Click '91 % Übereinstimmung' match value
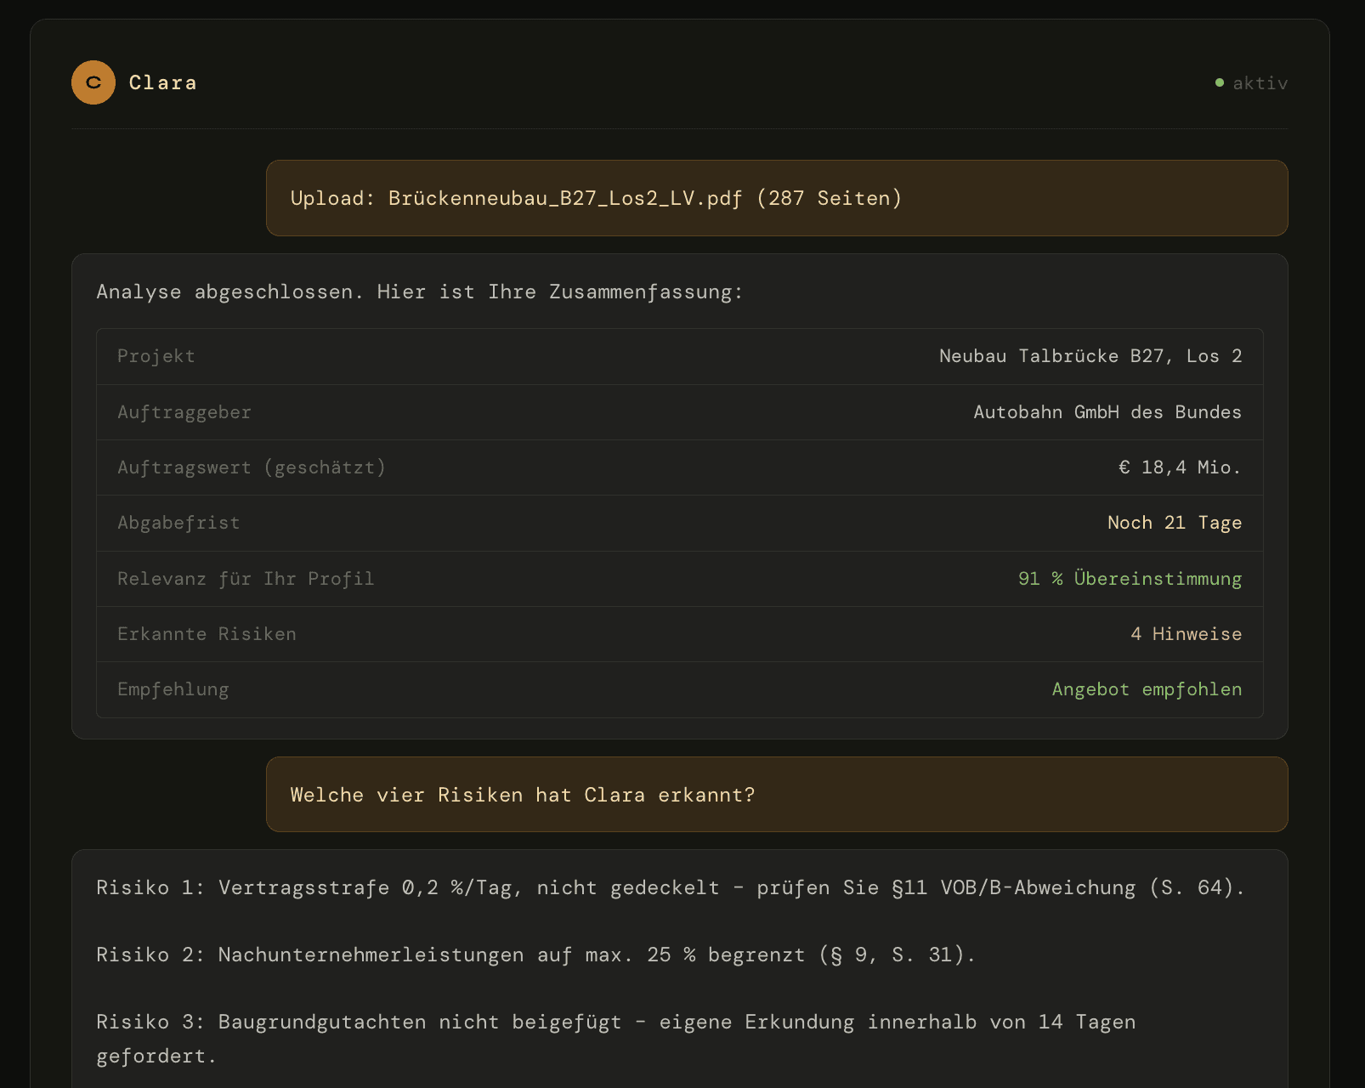The width and height of the screenshot is (1365, 1088). (1130, 579)
